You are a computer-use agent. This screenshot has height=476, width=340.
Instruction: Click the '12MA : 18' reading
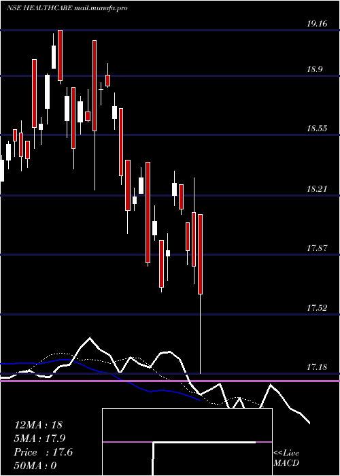tap(38, 425)
